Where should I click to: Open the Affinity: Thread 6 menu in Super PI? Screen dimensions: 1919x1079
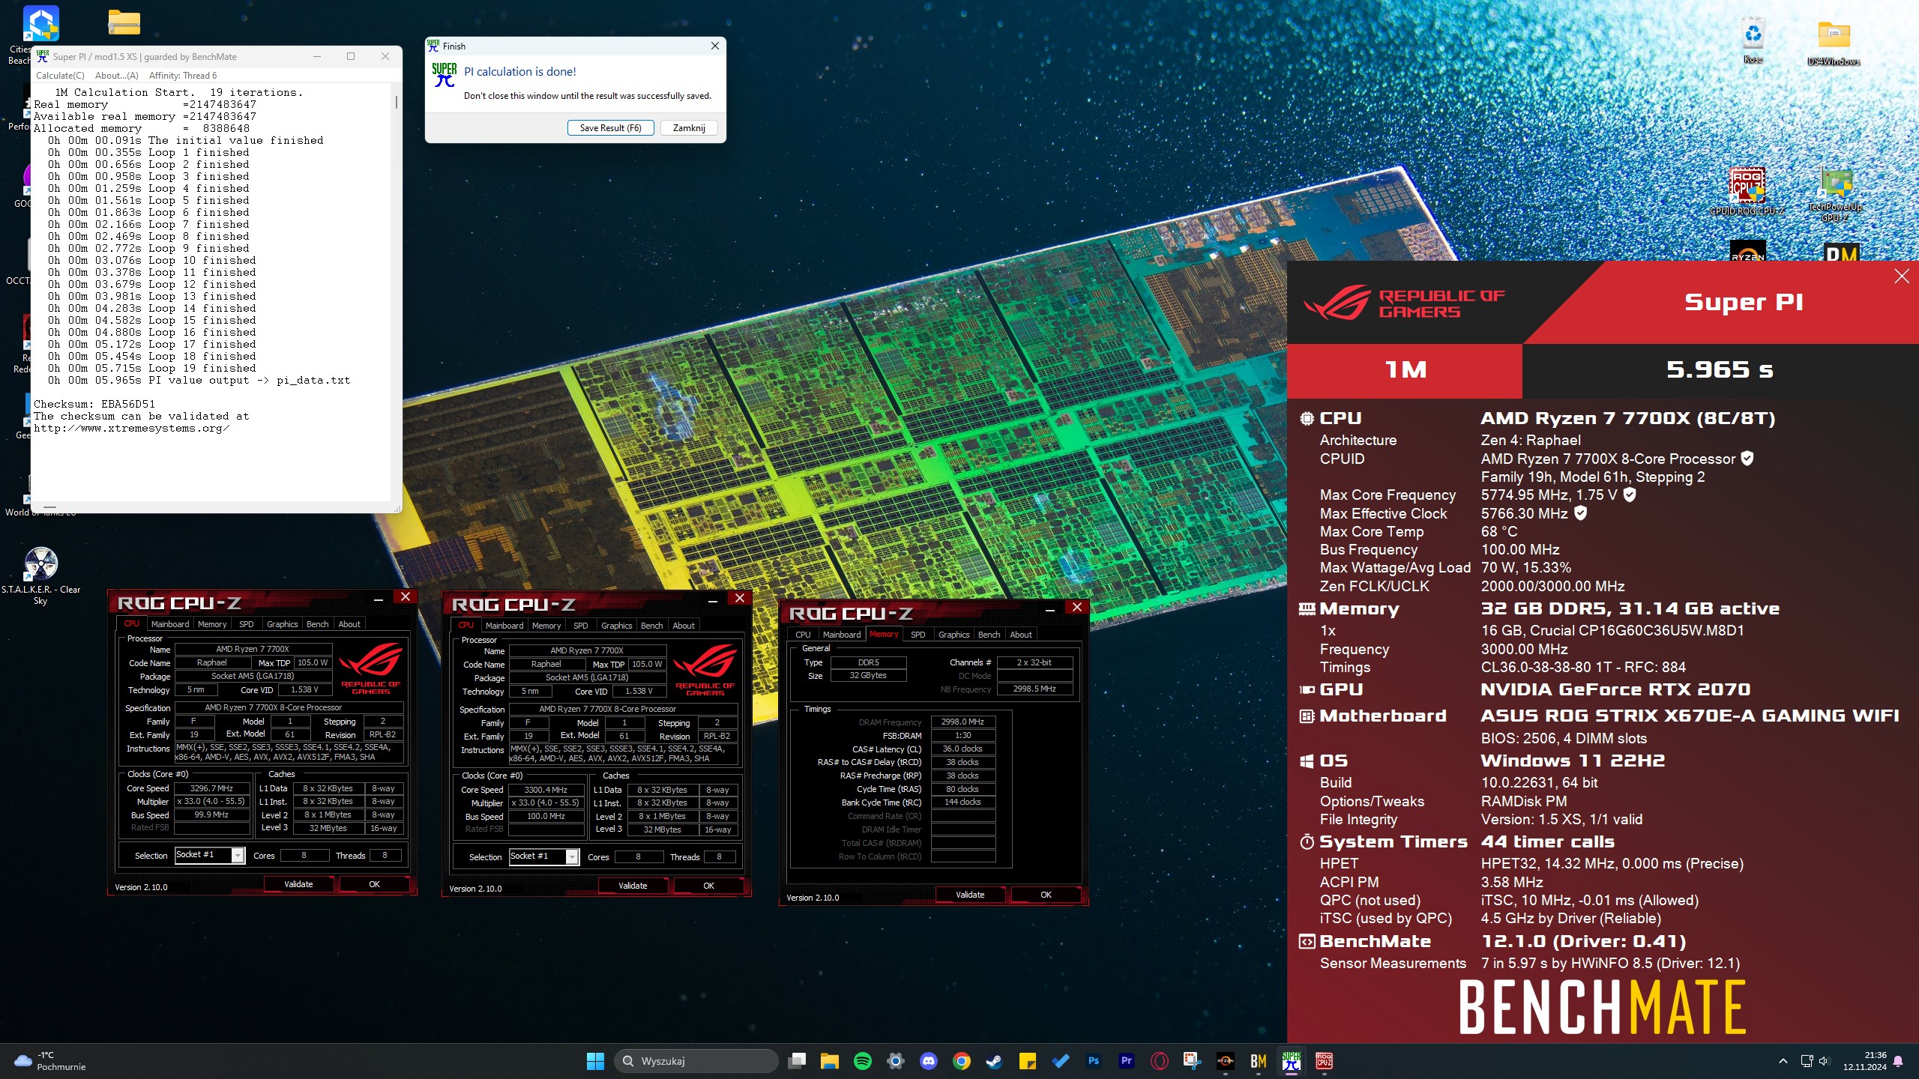183,76
